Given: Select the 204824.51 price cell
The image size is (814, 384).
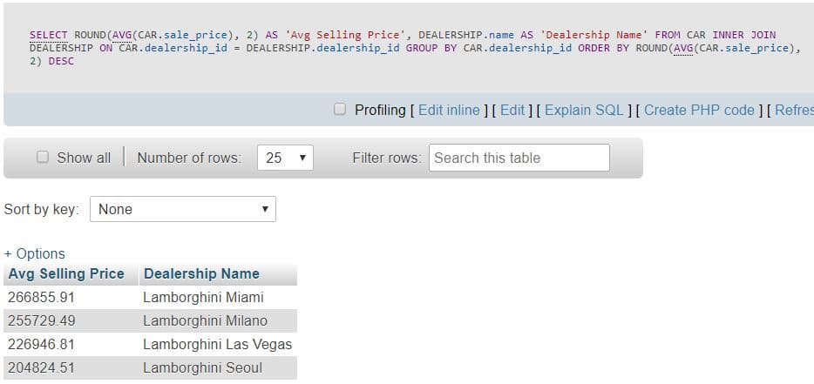Looking at the screenshot, I should click(71, 368).
